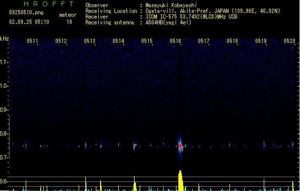Select the file name 09250510.png
This screenshot has height=191, width=300.
coord(26,12)
